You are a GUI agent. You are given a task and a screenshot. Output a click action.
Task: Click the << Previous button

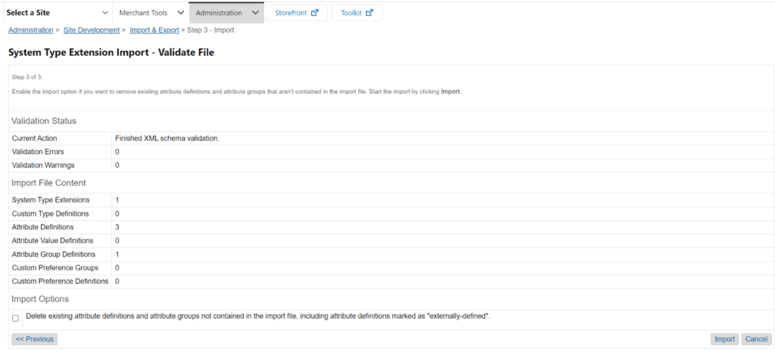pyautogui.click(x=35, y=339)
